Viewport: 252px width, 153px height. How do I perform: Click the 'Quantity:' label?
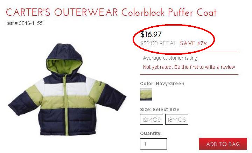tap(151, 133)
